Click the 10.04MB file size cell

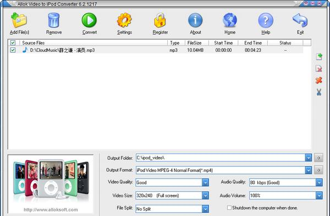[195, 50]
